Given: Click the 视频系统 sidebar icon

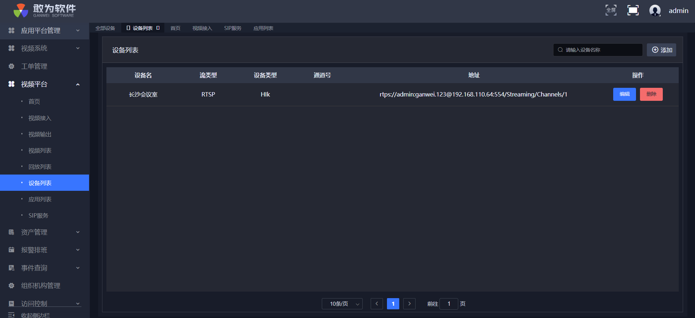Looking at the screenshot, I should [x=12, y=48].
